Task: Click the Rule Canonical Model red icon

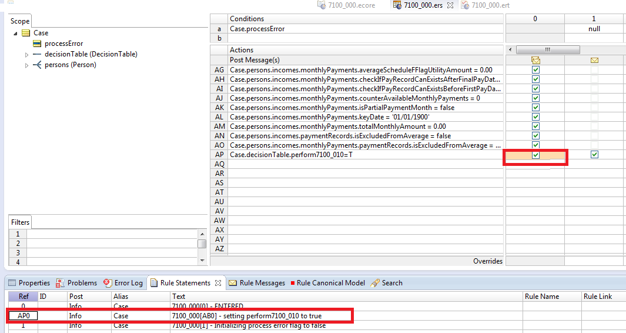Action: (293, 283)
